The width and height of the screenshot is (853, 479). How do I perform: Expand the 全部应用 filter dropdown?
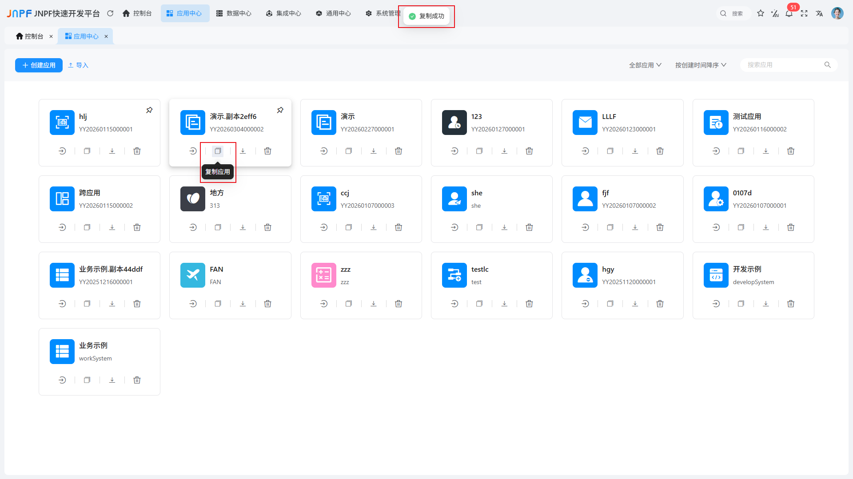click(645, 65)
